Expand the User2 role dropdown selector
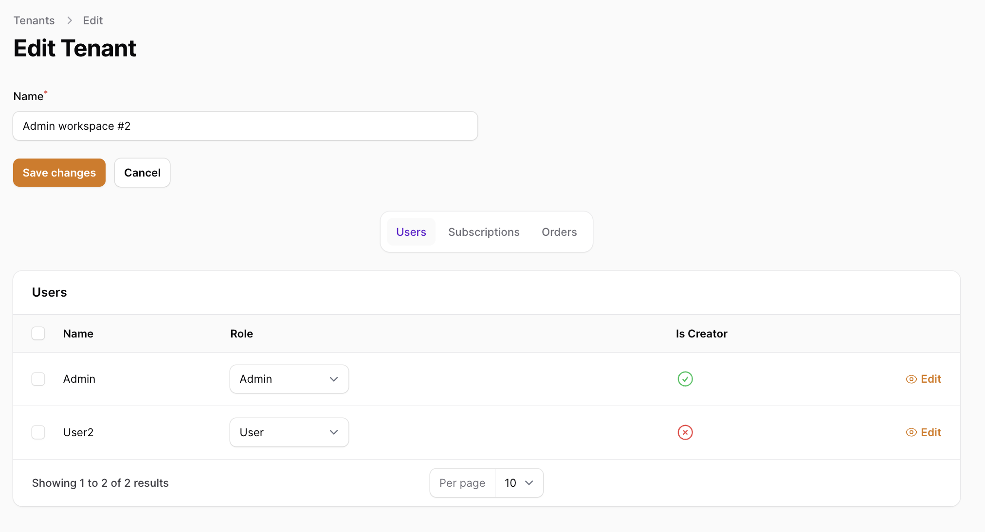The width and height of the screenshot is (985, 532). point(289,432)
